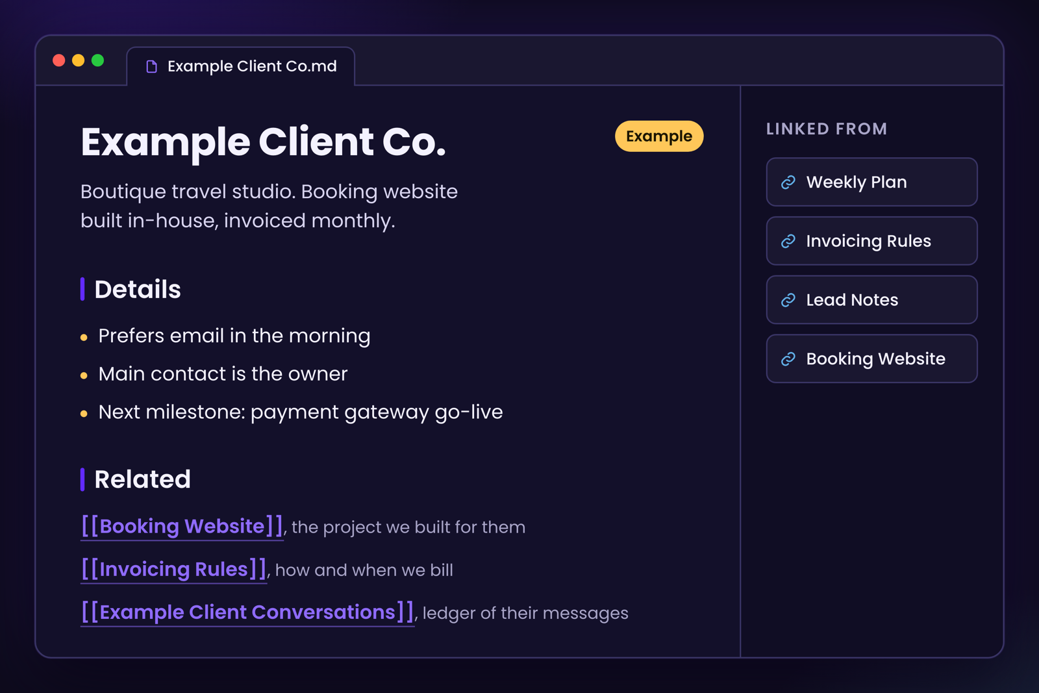Close the window with the red button

pyautogui.click(x=59, y=60)
